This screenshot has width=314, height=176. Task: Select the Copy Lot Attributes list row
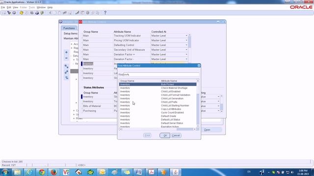point(158,109)
